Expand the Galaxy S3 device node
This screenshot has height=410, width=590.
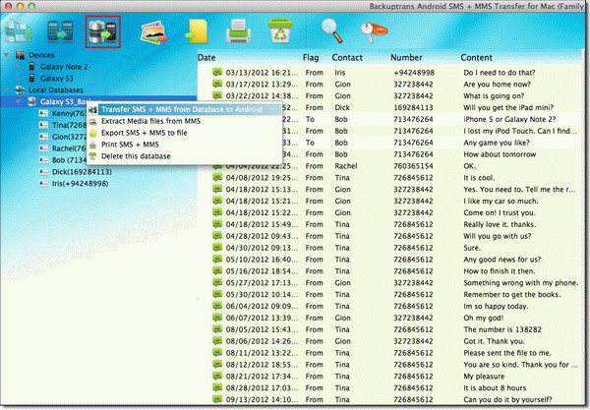tap(18, 79)
